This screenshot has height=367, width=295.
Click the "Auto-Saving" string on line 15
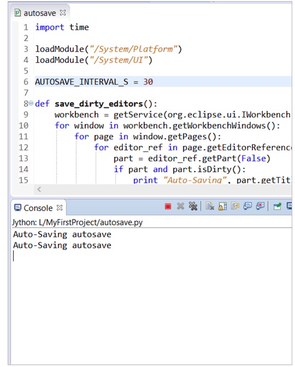coord(195,180)
